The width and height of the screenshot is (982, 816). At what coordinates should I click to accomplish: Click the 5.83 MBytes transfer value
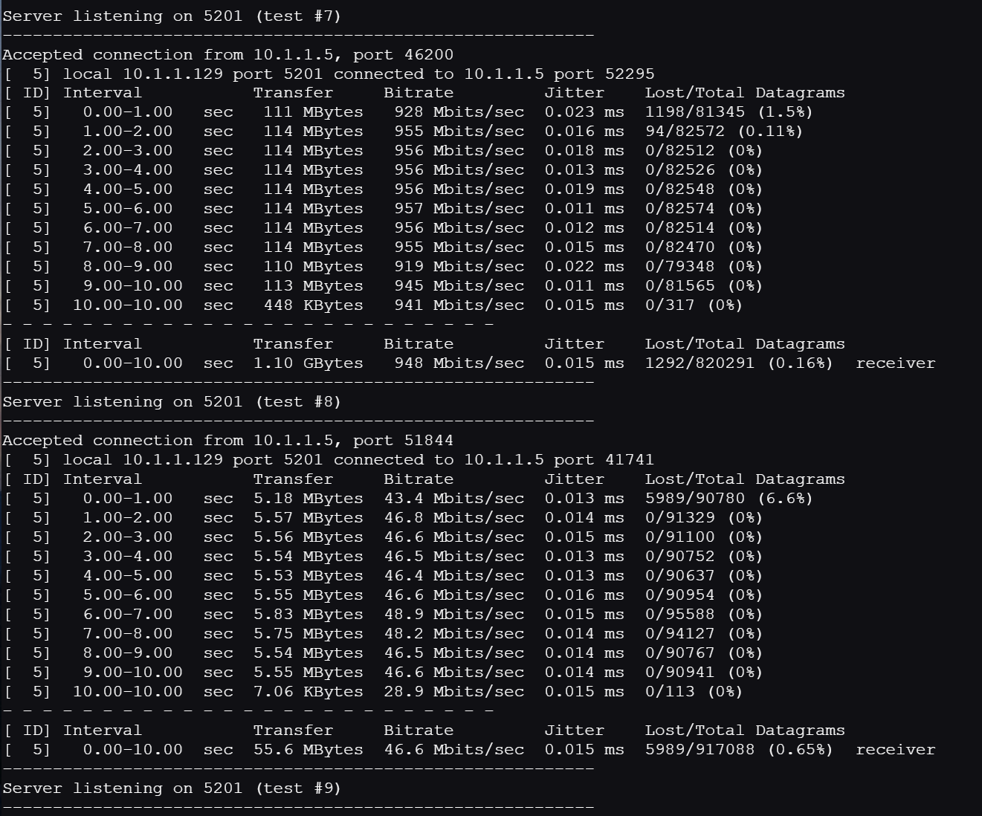click(309, 615)
